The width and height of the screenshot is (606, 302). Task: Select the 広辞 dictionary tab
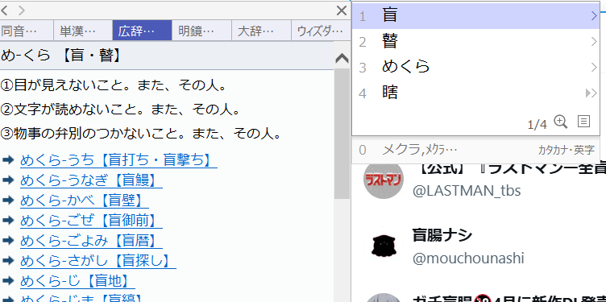142,31
